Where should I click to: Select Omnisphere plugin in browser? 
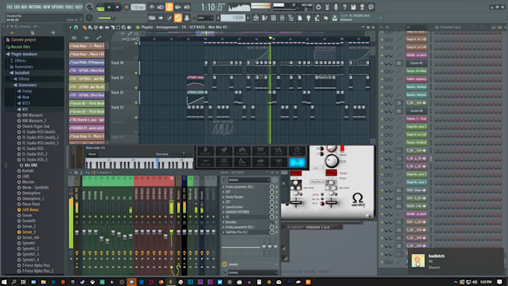click(x=29, y=193)
